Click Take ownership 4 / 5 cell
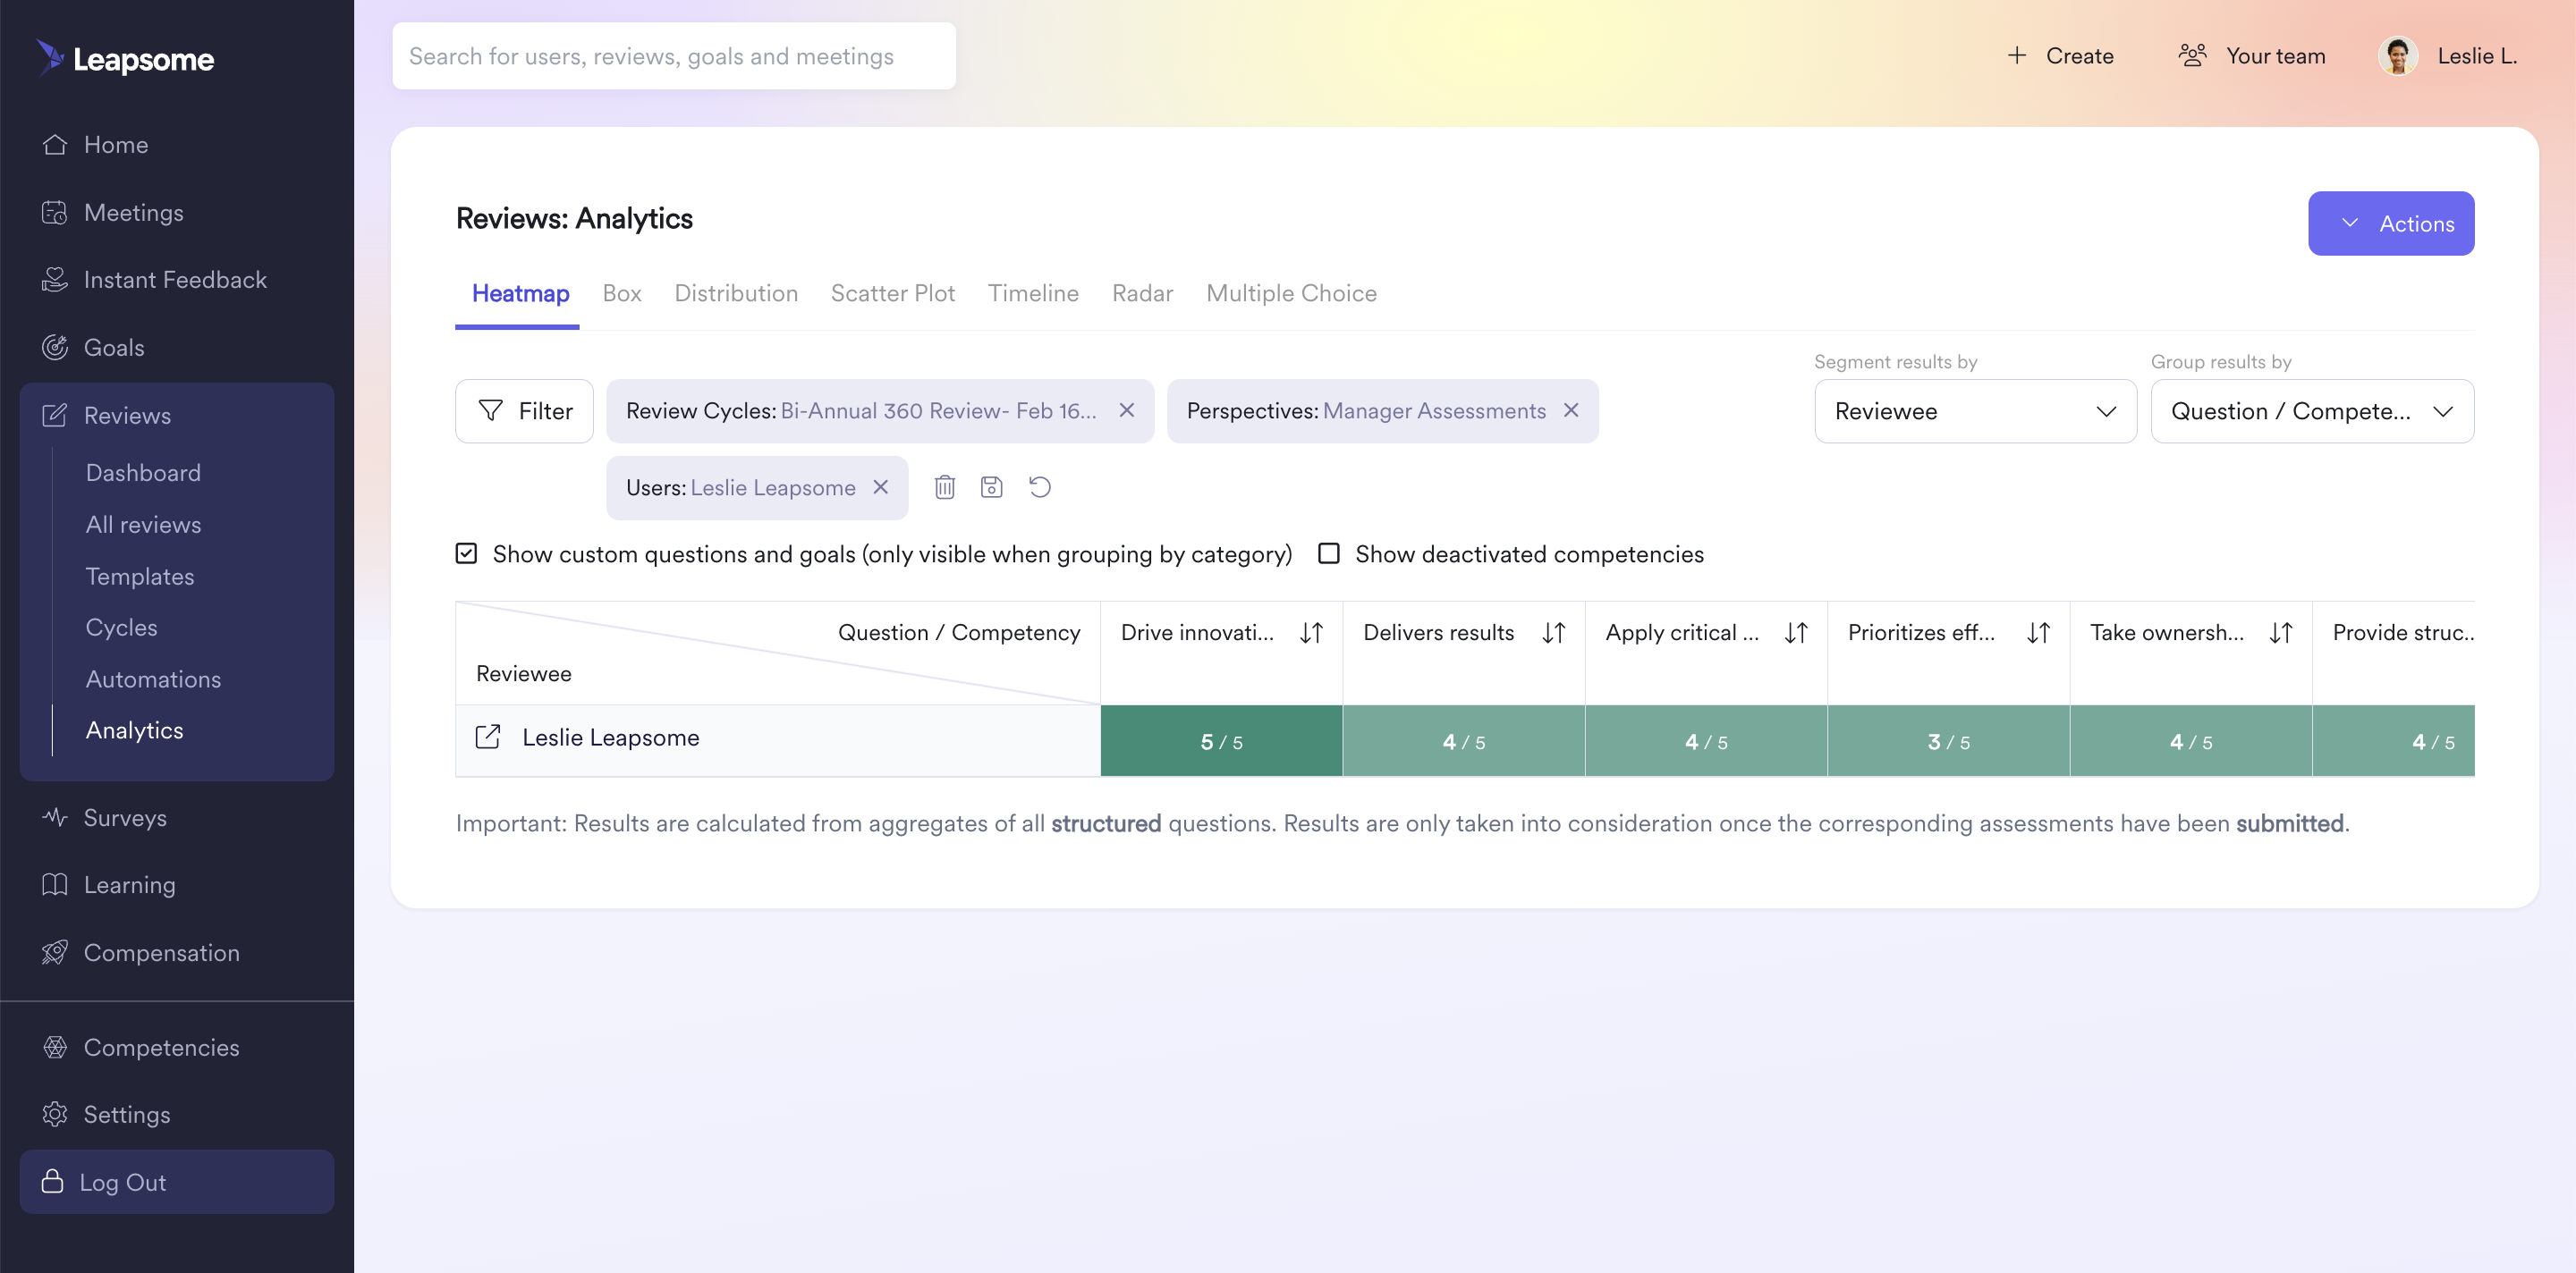 pos(2191,741)
